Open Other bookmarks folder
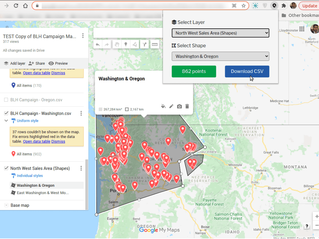Image resolution: width=319 pixels, height=239 pixels. tap(300, 15)
